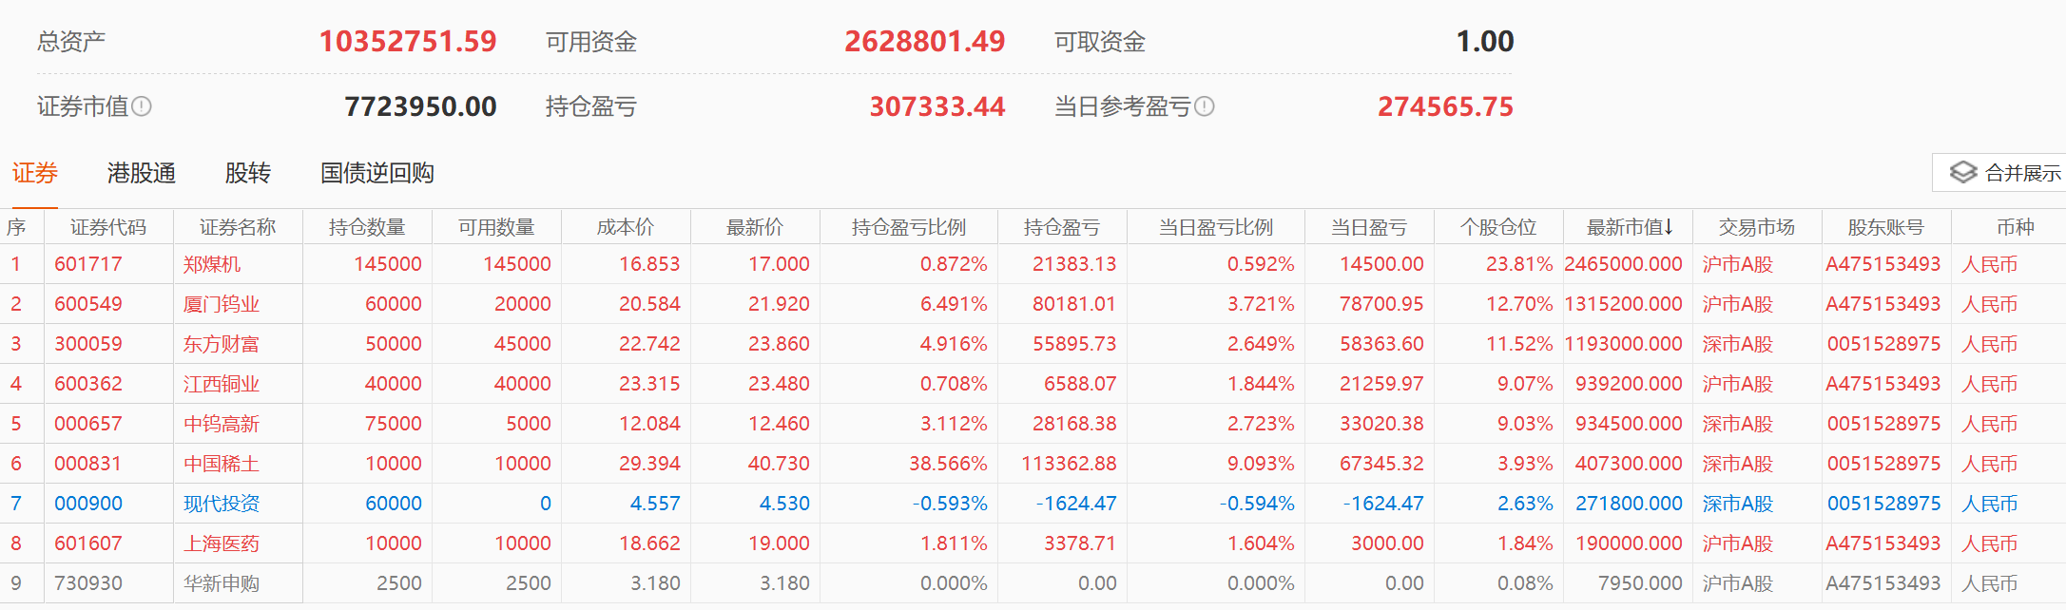Click the 合并展示 button
Image resolution: width=2066 pixels, height=610 pixels.
pos(1998,172)
